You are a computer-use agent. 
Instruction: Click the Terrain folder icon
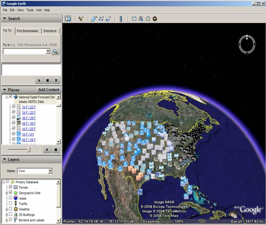16,187
